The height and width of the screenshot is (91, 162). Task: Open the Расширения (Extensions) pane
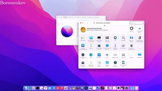click(123, 45)
